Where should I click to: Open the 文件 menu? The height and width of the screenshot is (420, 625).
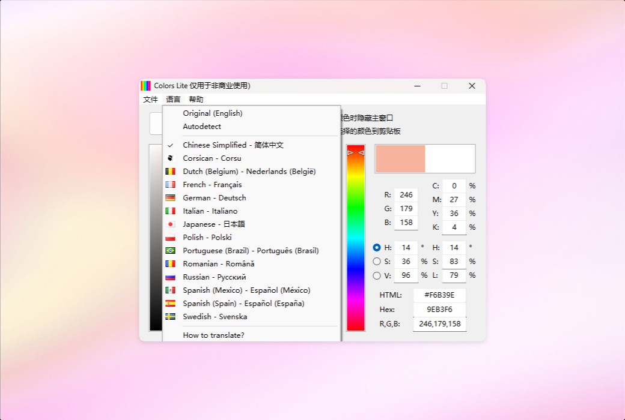pos(150,99)
